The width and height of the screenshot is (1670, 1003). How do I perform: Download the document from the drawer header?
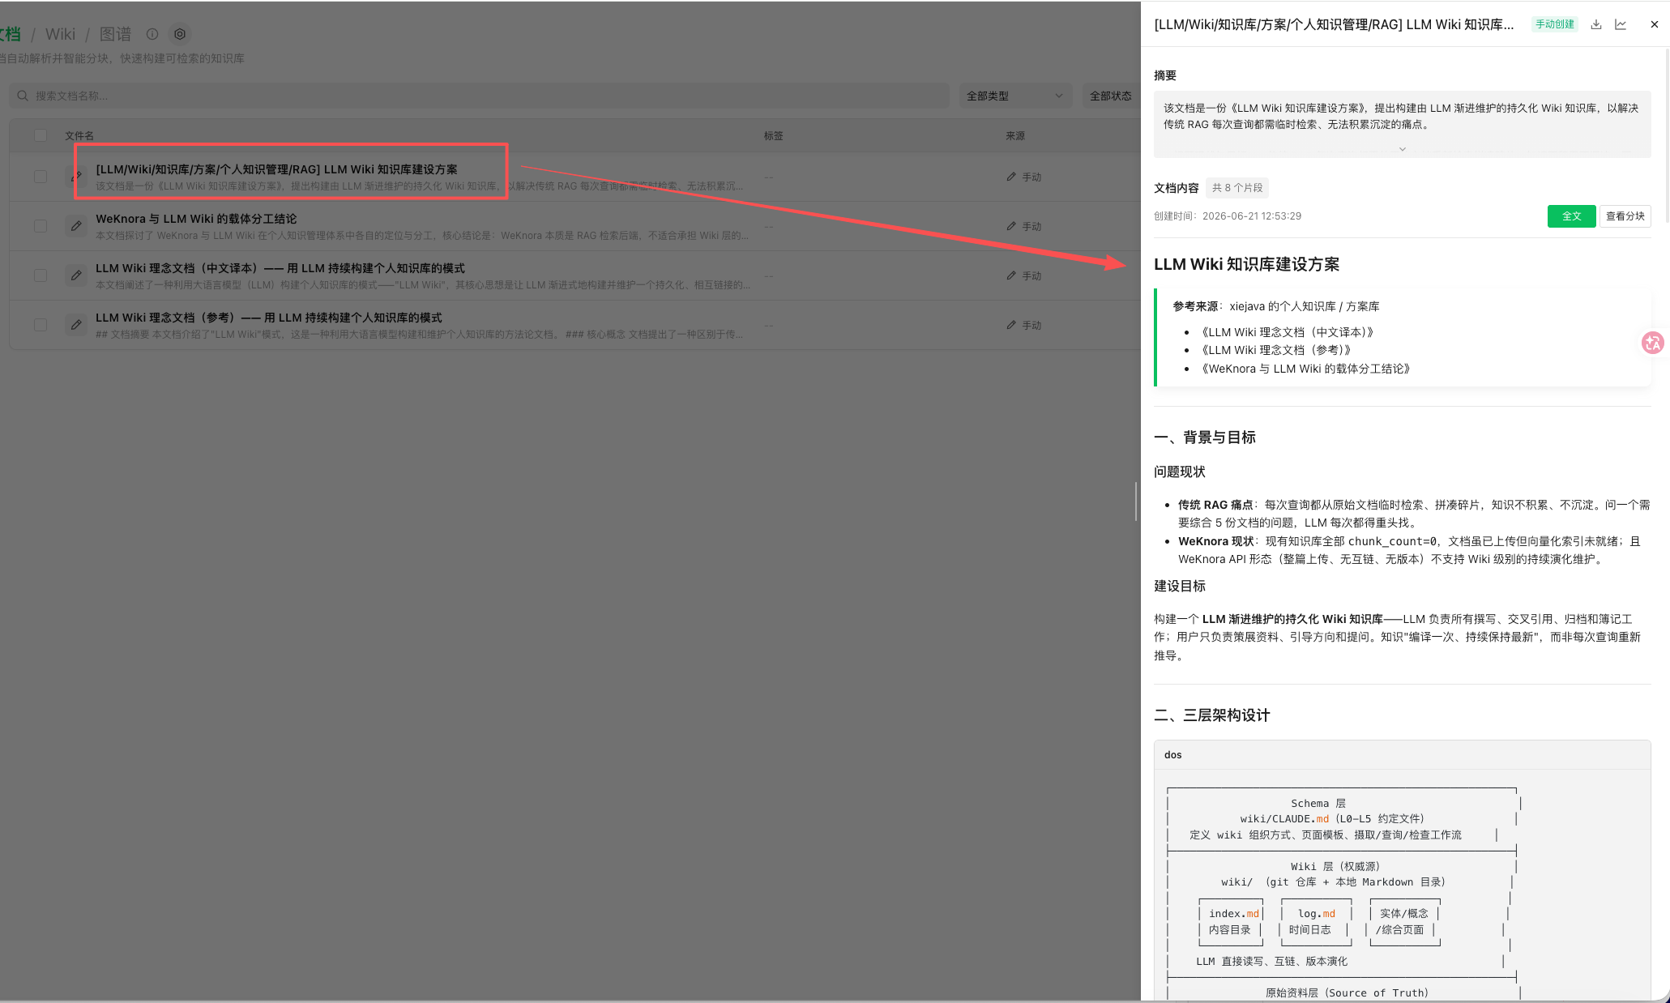pyautogui.click(x=1595, y=24)
